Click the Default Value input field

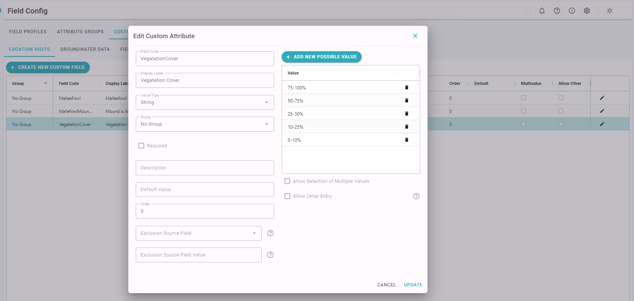[x=205, y=190]
